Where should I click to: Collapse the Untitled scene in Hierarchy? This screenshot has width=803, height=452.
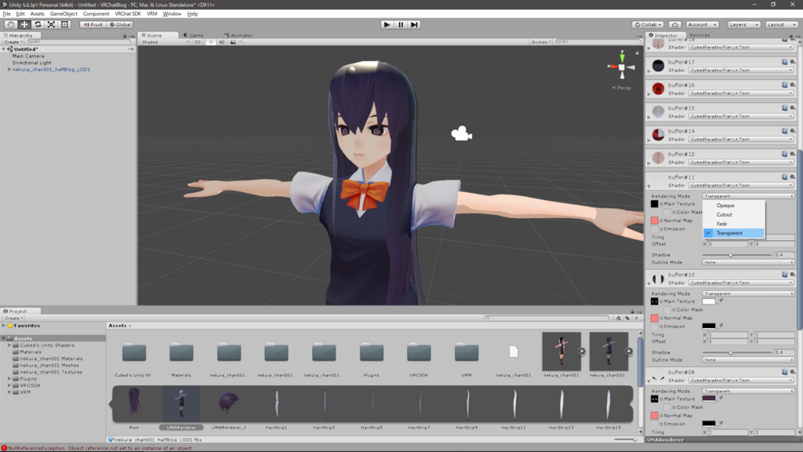pyautogui.click(x=4, y=49)
